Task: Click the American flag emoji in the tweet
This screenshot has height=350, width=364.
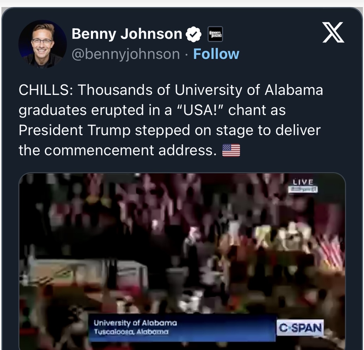Action: click(231, 150)
